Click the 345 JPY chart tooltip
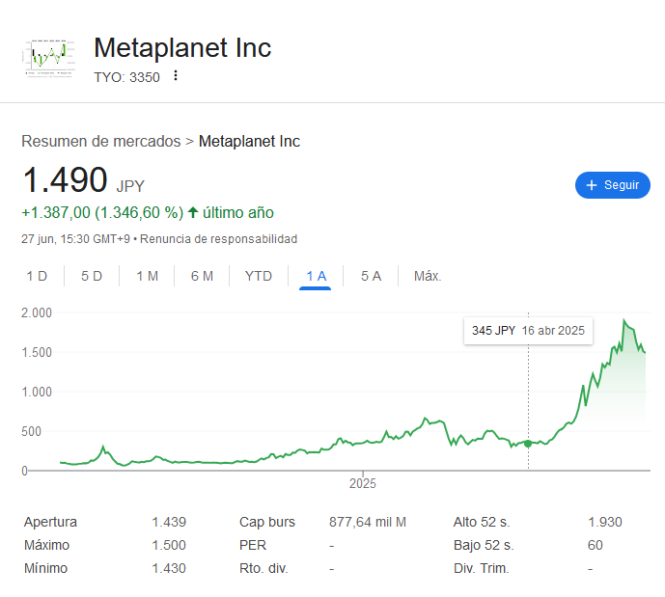This screenshot has width=665, height=597. [x=528, y=331]
